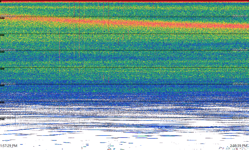Select the 500 depth grid label
The height and width of the screenshot is (150, 249).
(2, 86)
